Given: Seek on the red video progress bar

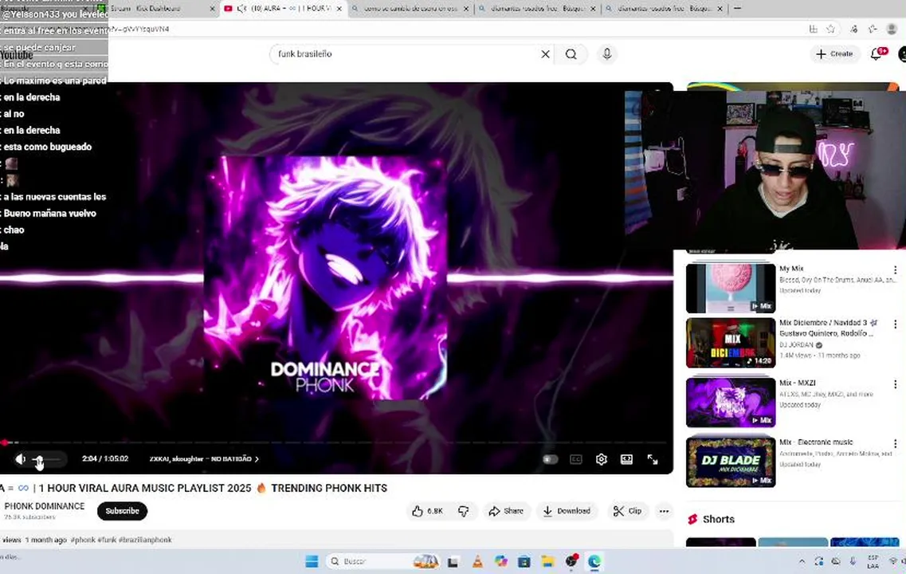Looking at the screenshot, I should (x=336, y=442).
